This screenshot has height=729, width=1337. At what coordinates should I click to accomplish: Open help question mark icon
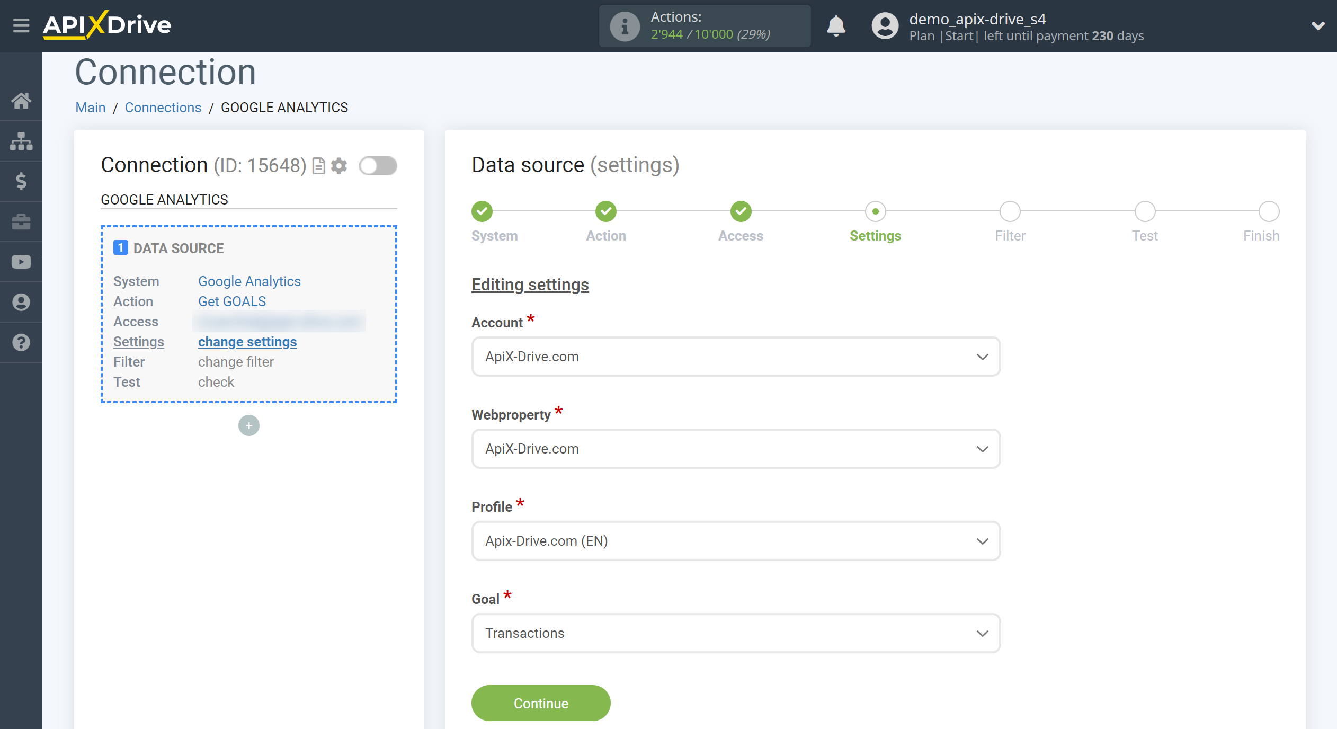click(x=21, y=342)
